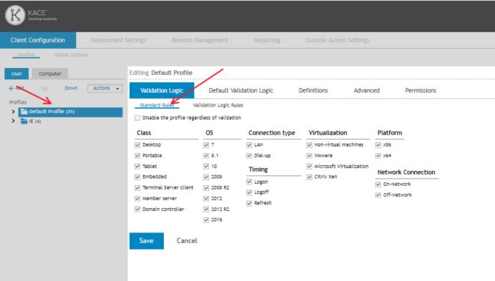This screenshot has height=281, width=495.
Task: Click the Add plus icon
Action: click(11, 88)
